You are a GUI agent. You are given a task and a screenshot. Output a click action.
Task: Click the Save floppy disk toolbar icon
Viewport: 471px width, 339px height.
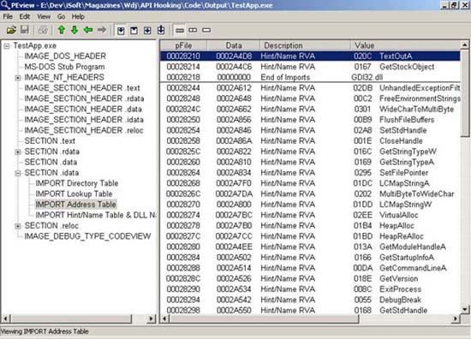point(25,30)
